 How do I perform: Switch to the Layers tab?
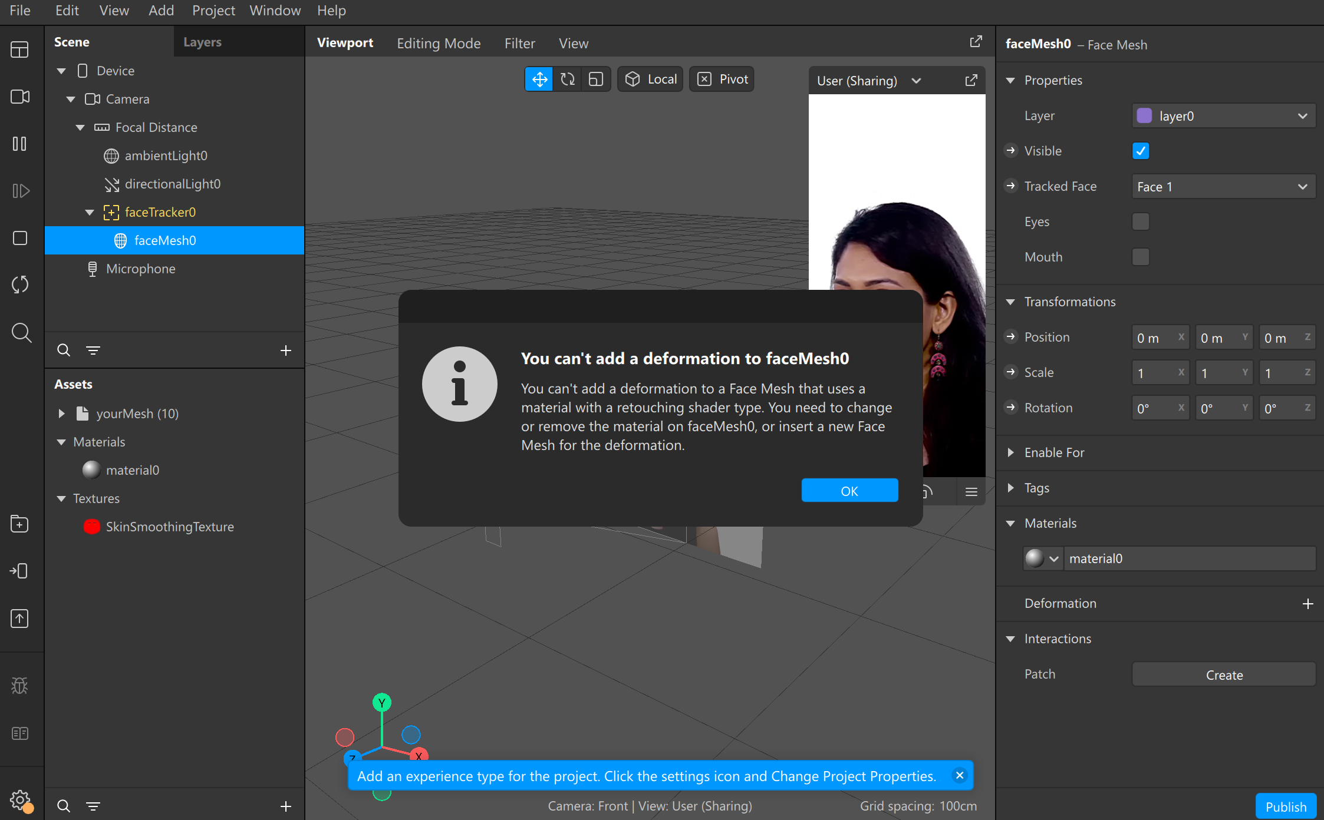[x=202, y=42]
